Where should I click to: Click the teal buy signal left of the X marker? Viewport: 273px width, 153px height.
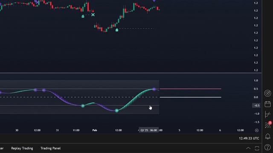click(x=83, y=16)
